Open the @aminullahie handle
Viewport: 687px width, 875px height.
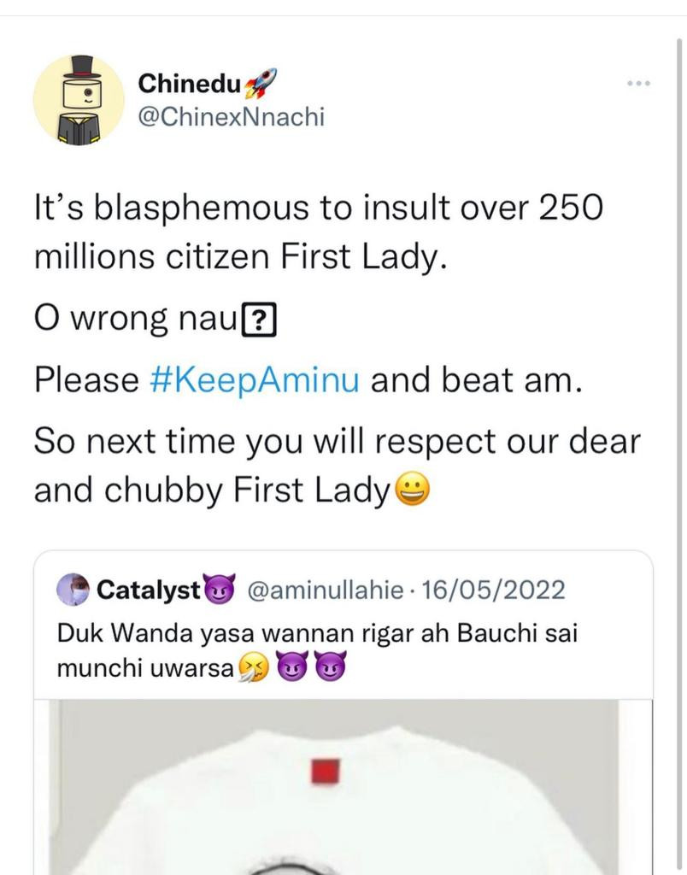(325, 590)
